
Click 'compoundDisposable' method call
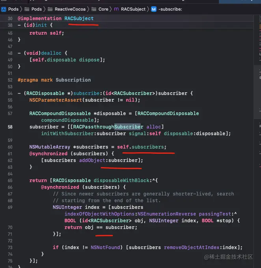pos(67,120)
